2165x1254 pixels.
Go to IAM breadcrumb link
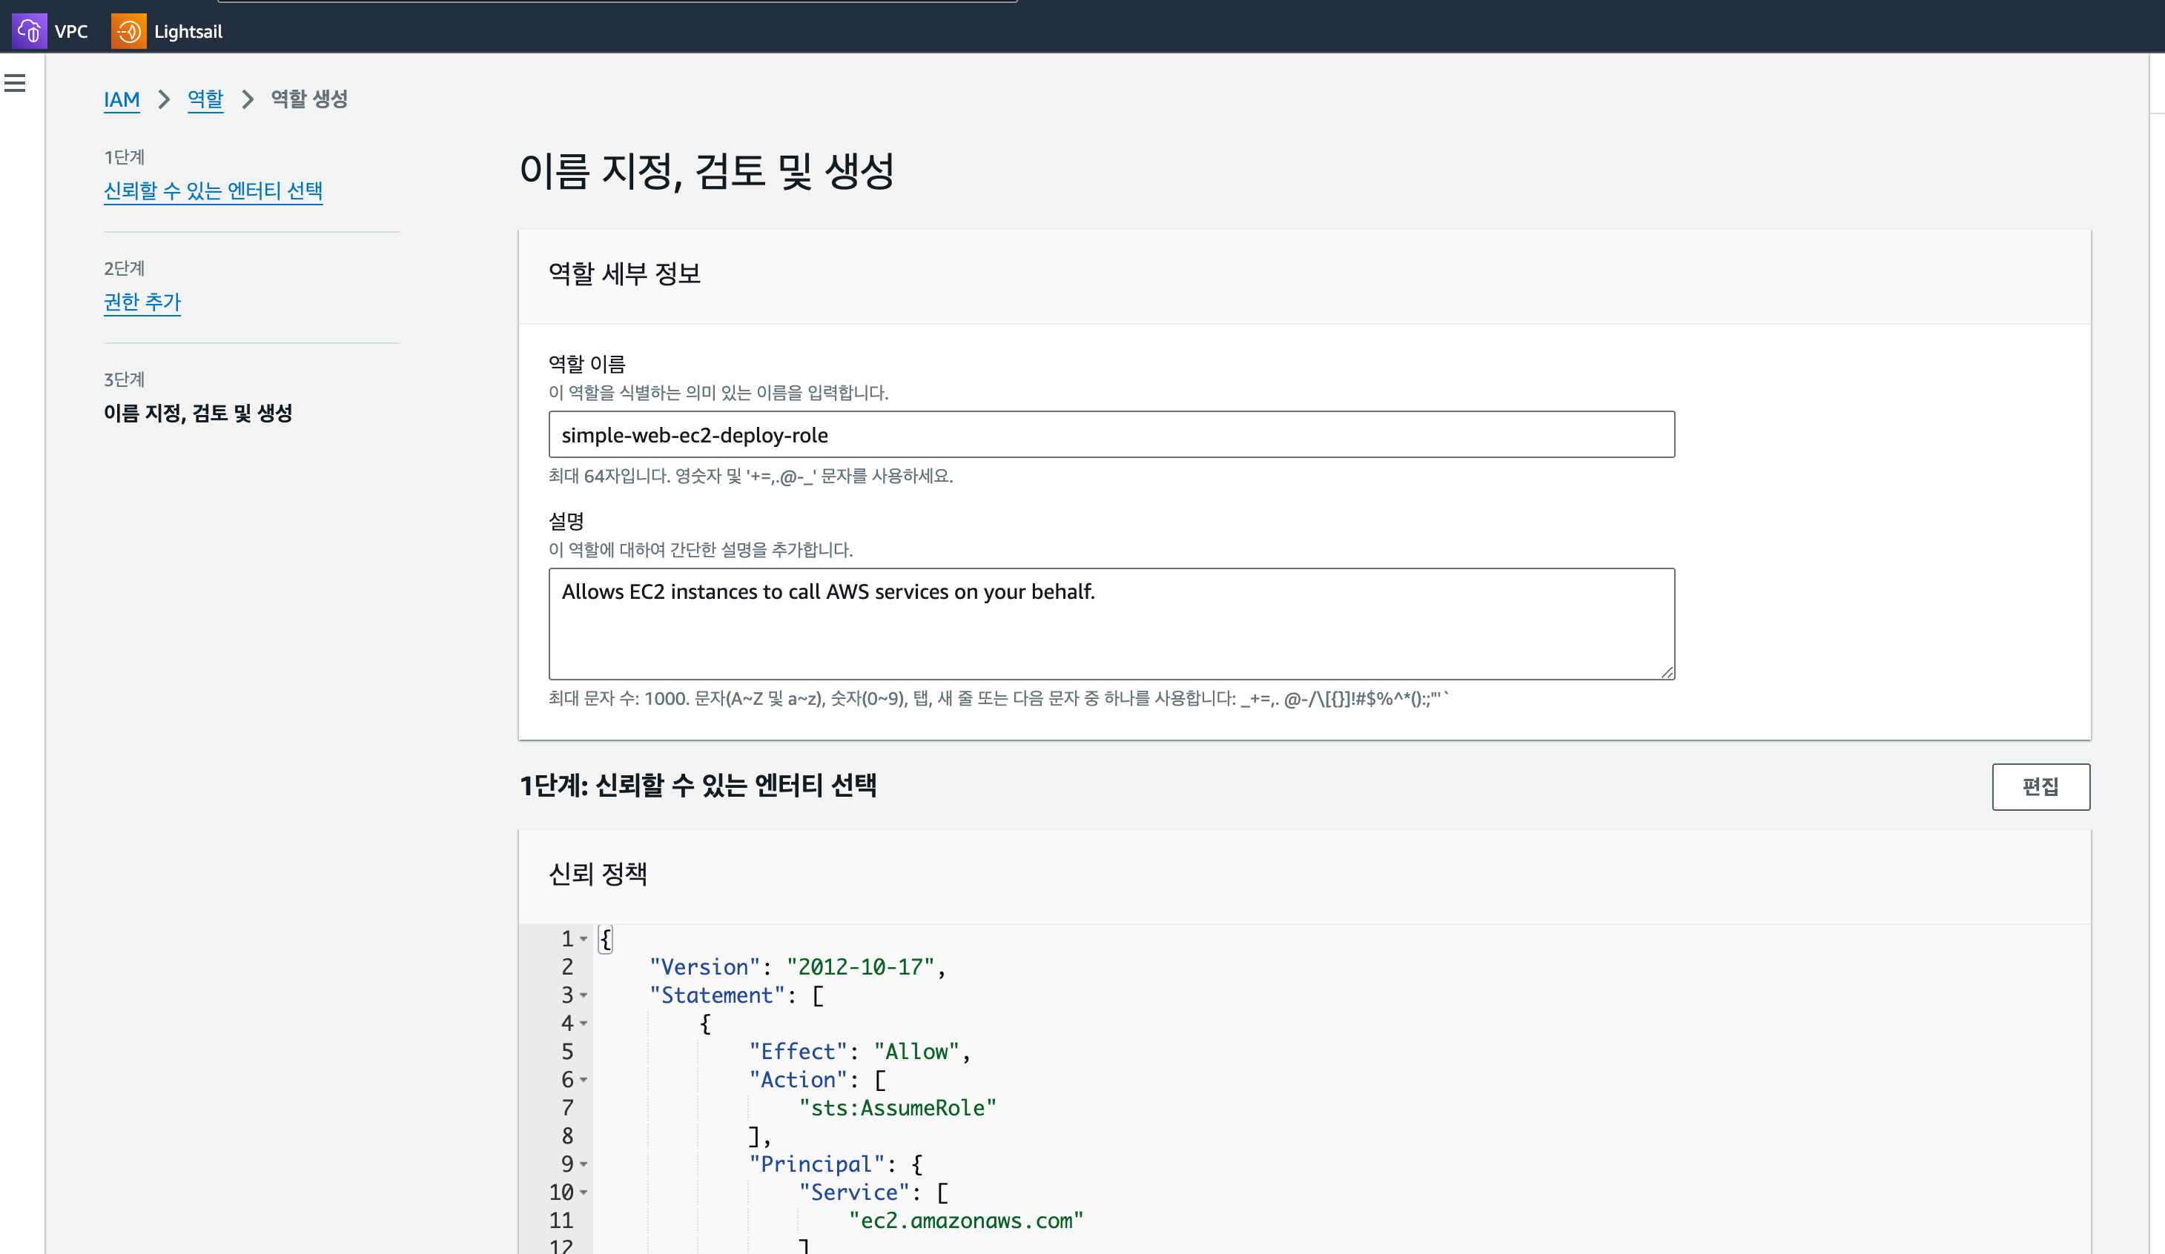121,99
